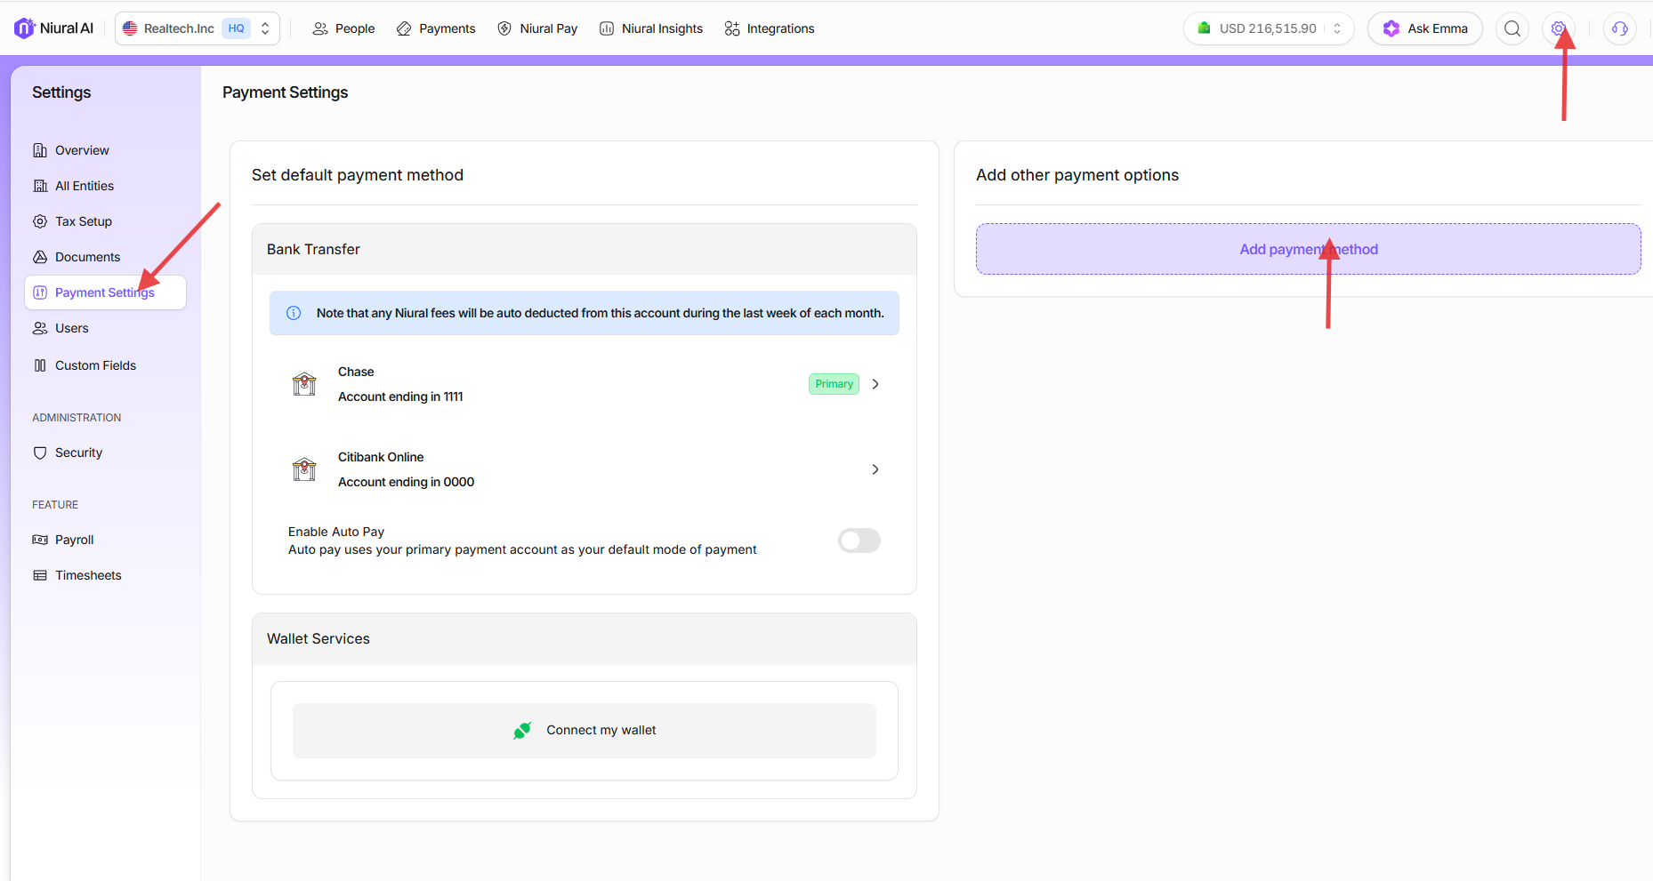This screenshot has height=881, width=1653.
Task: Go to Overview settings
Action: [105, 150]
